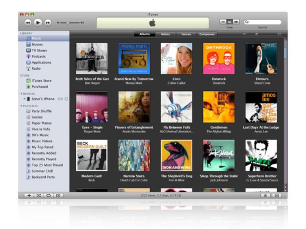The image size is (306, 229).
Task: Expand Steve's iPhone disclosure triangle
Action: point(24,99)
